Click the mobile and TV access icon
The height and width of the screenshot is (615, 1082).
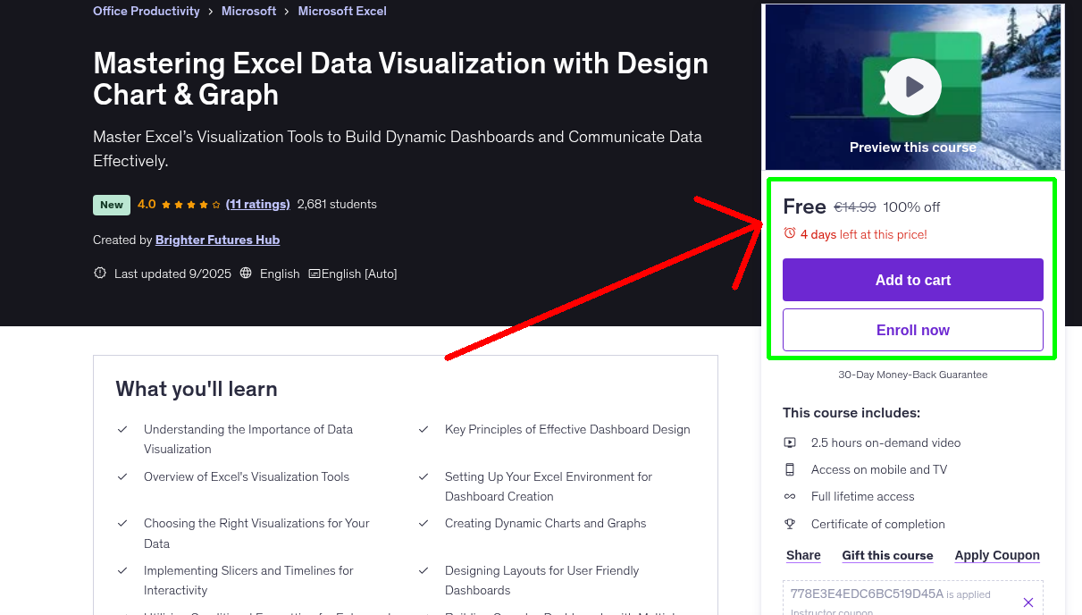(790, 468)
